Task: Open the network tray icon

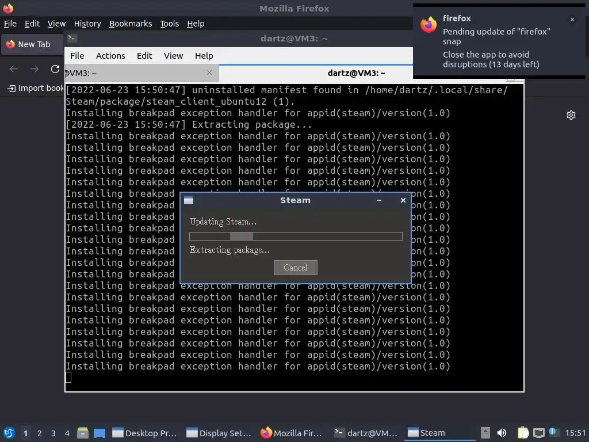Action: coord(538,433)
